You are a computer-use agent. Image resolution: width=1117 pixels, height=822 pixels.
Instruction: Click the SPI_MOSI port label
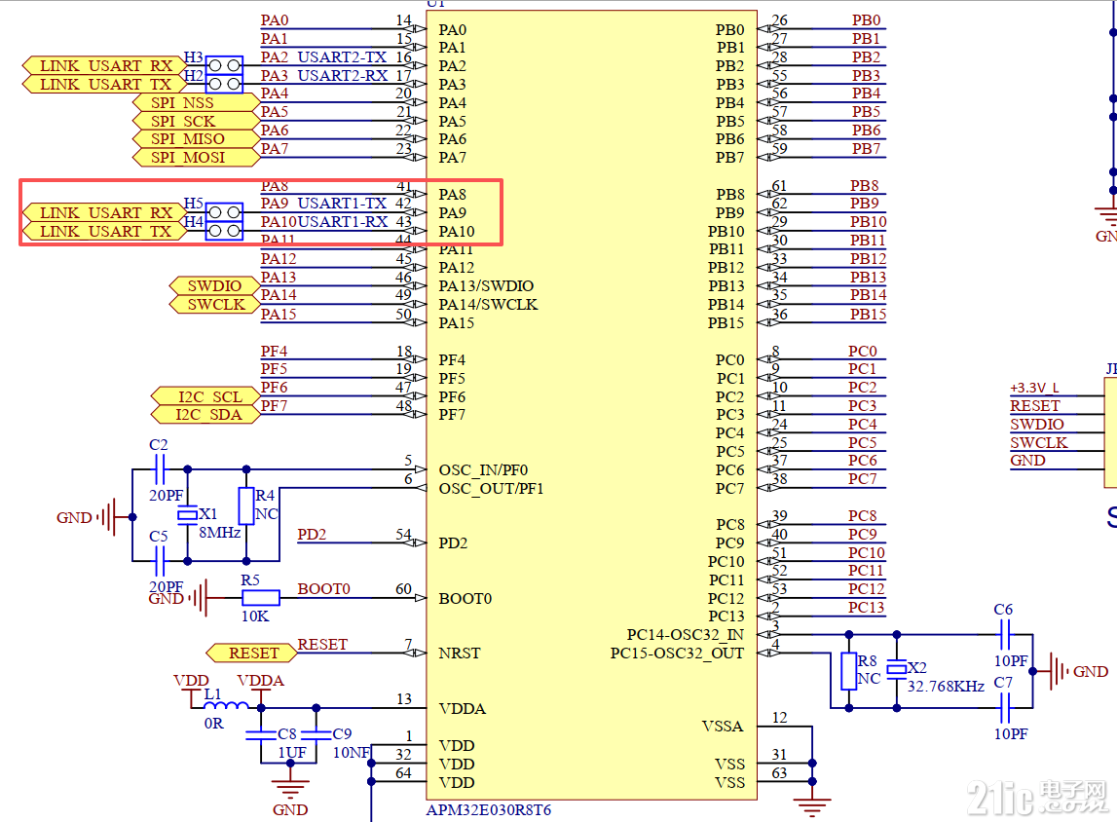[196, 158]
